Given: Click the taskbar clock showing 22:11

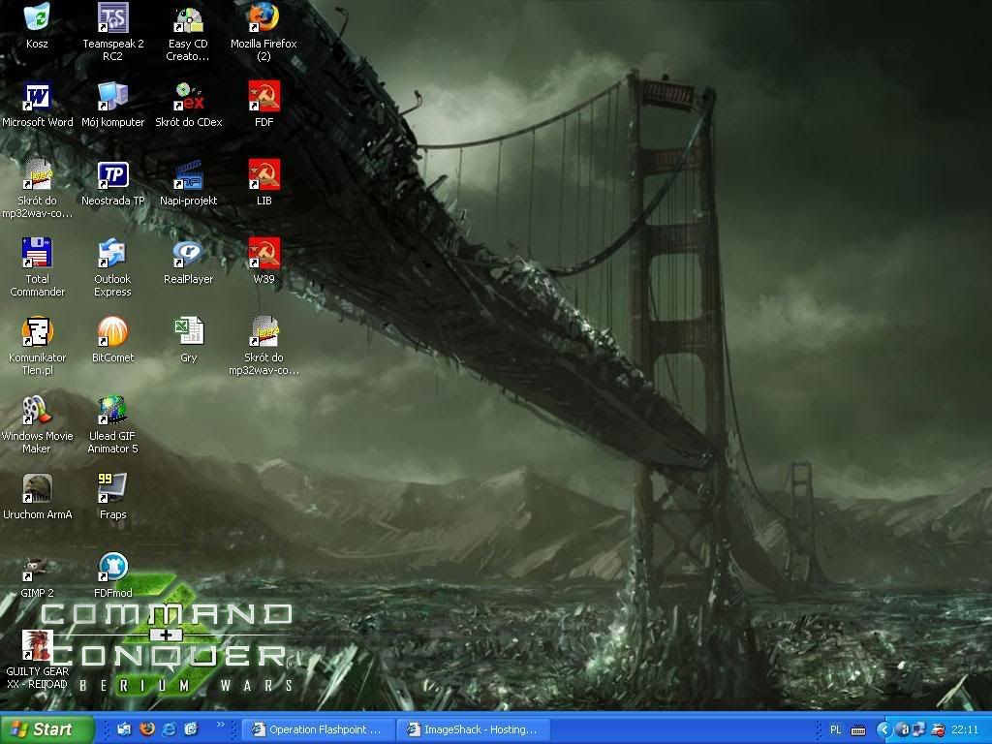Looking at the screenshot, I should (x=965, y=729).
